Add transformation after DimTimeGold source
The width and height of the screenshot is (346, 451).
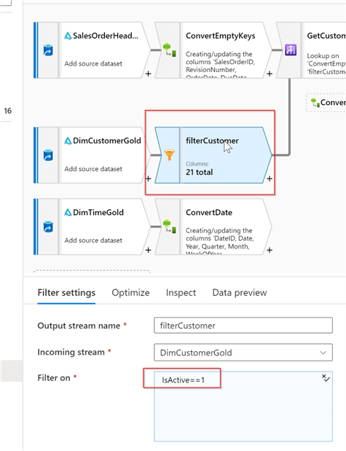click(x=148, y=250)
